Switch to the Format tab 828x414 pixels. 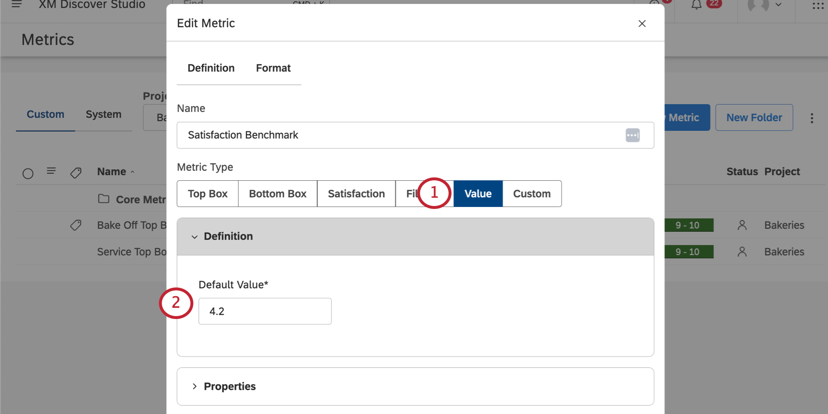[x=273, y=68]
